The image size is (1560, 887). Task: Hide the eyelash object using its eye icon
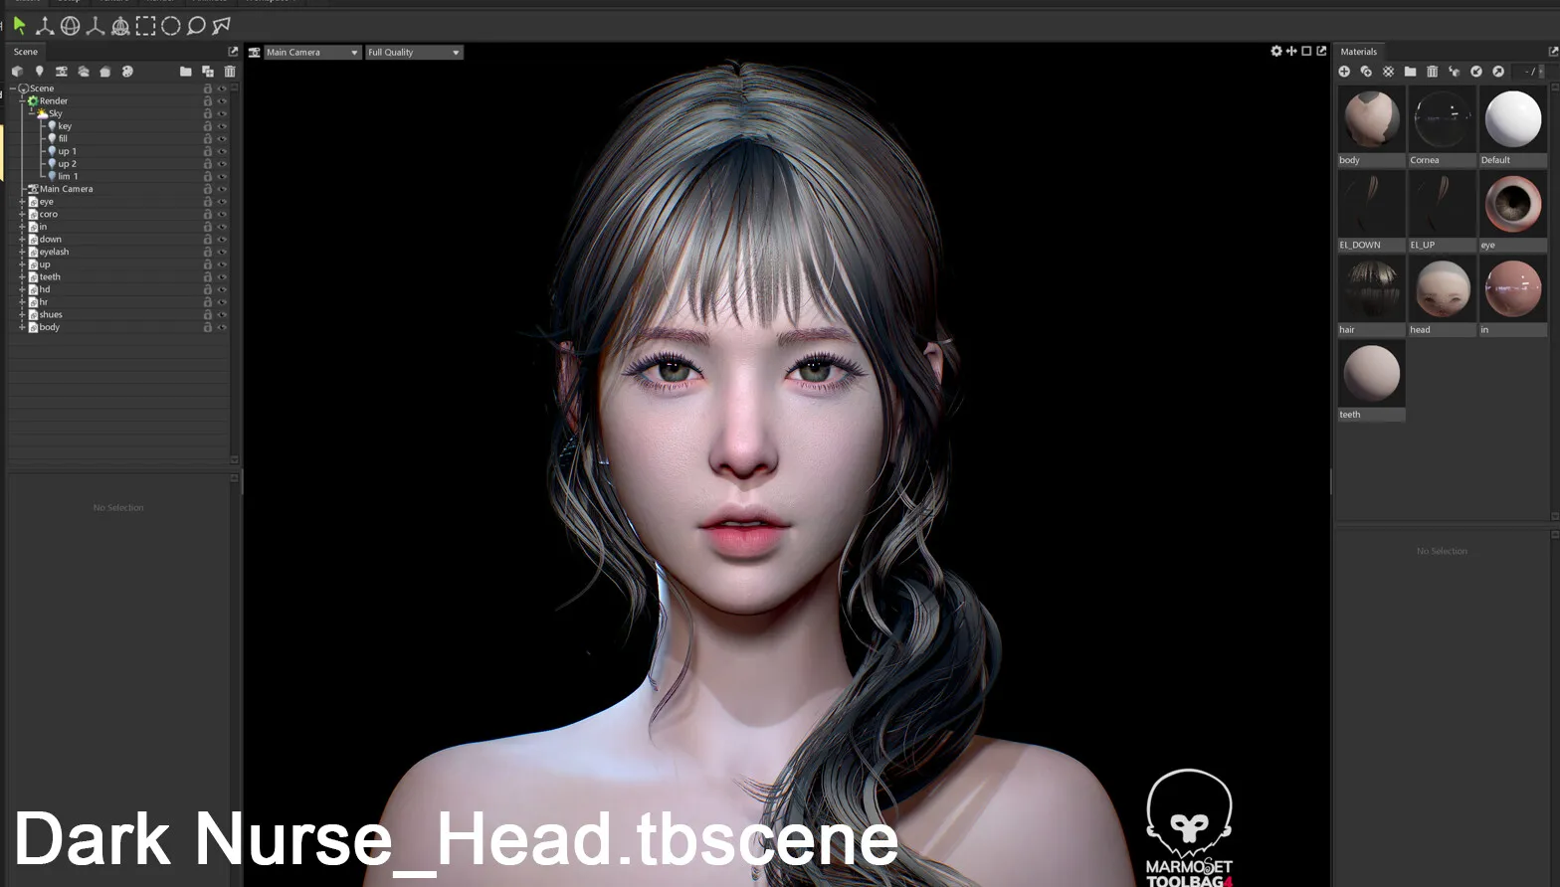(x=222, y=253)
